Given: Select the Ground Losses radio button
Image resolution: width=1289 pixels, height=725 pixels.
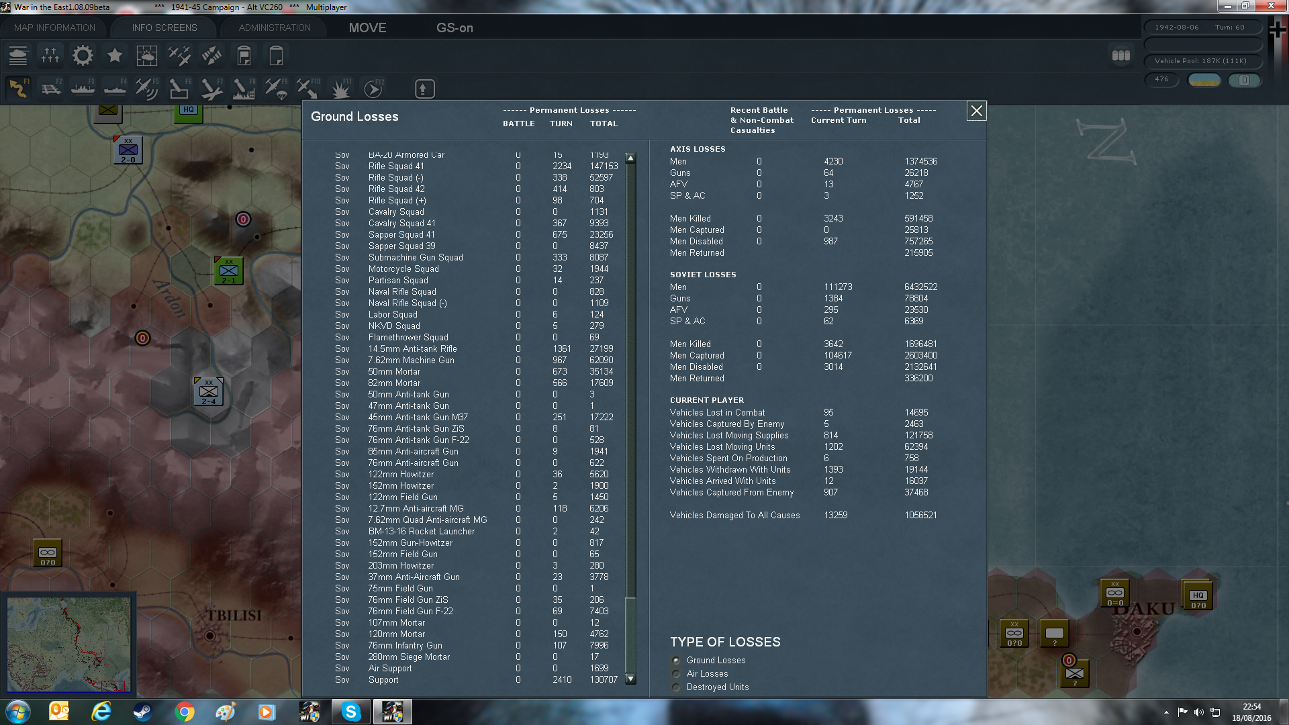Looking at the screenshot, I should 675,660.
